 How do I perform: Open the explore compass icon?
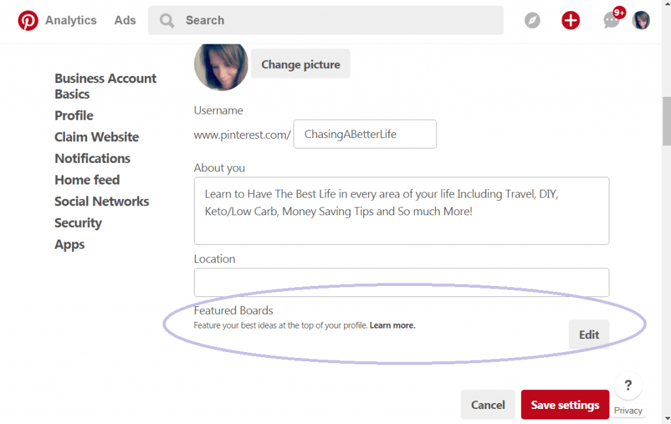tap(533, 20)
